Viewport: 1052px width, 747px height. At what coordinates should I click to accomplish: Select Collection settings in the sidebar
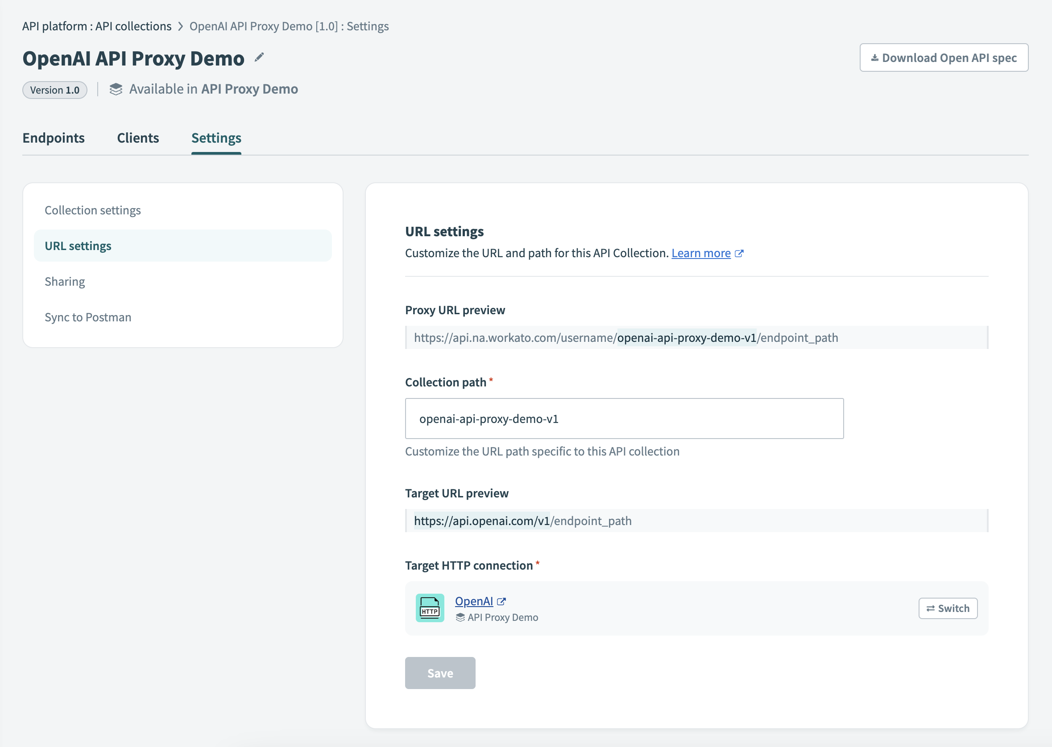[92, 210]
